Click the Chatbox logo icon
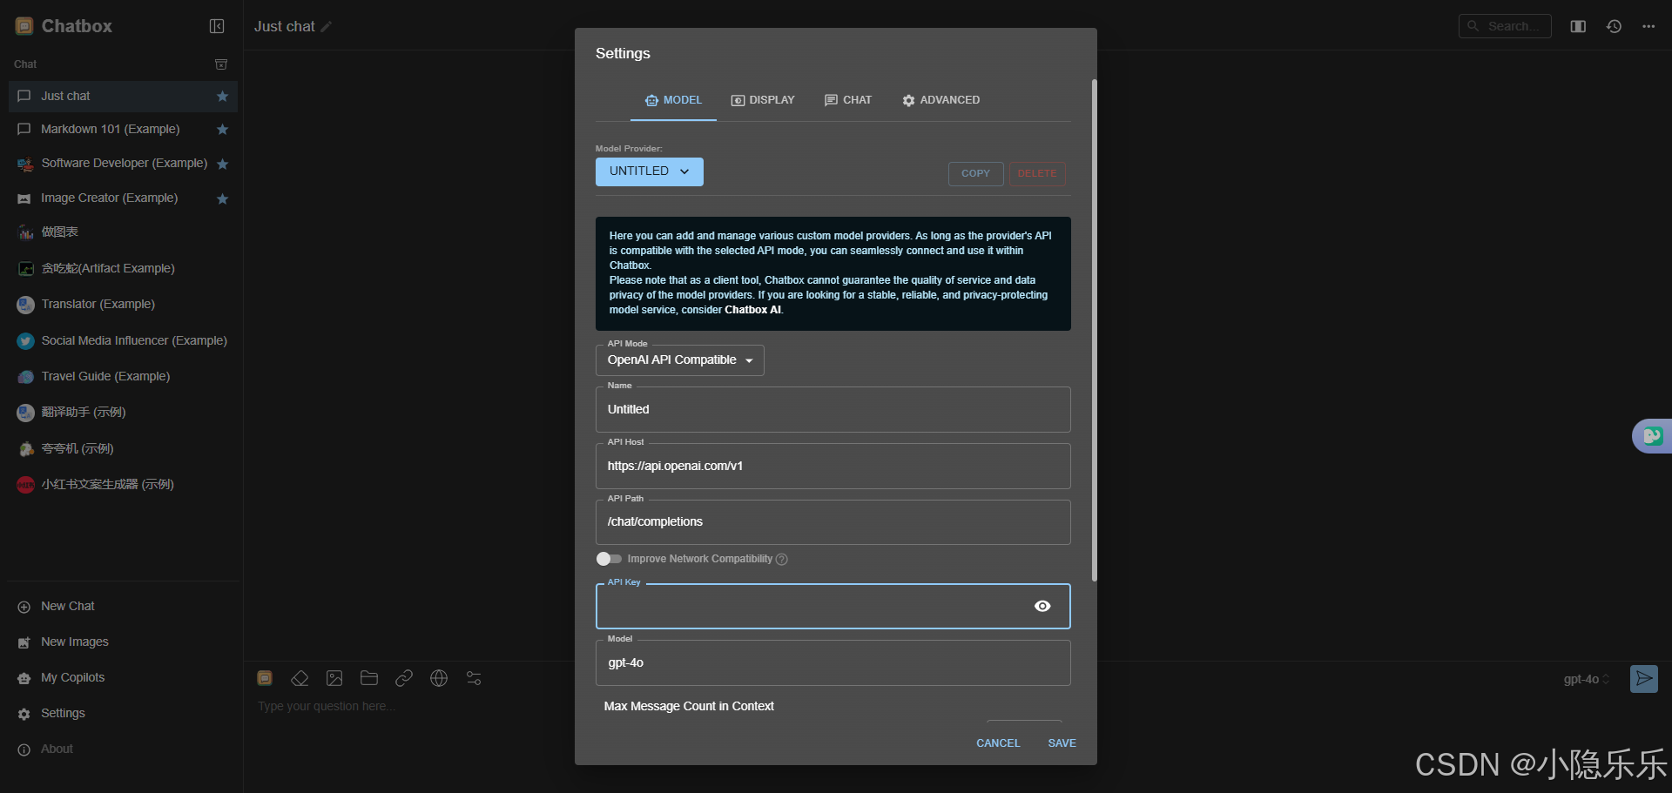Image resolution: width=1672 pixels, height=793 pixels. pos(24,26)
